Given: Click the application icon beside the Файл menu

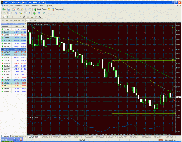Looking at the screenshot, I should [2, 6].
